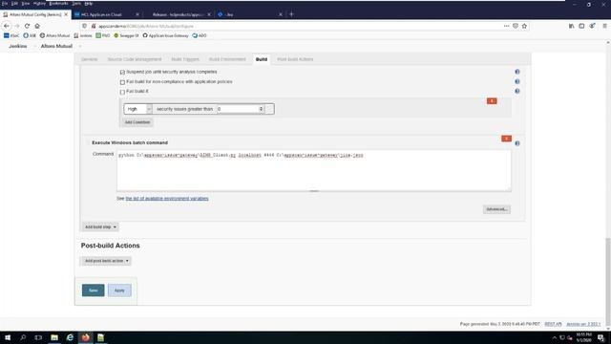611x344 pixels.
Task: Click batch Command text area
Action: [x=314, y=170]
